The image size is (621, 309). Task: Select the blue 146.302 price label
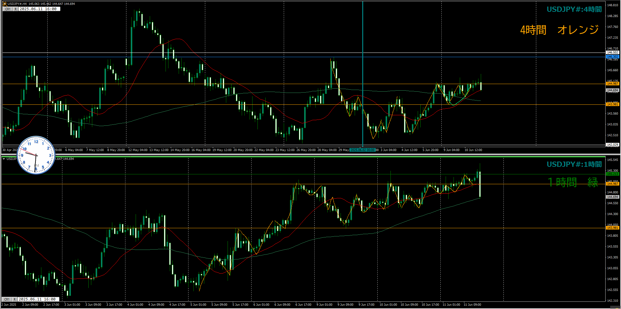(x=612, y=57)
